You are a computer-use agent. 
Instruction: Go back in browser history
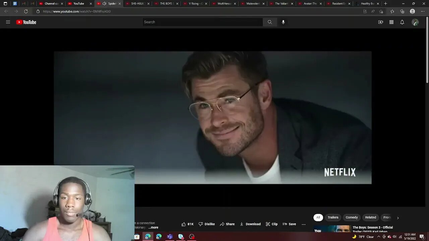[x=6, y=11]
